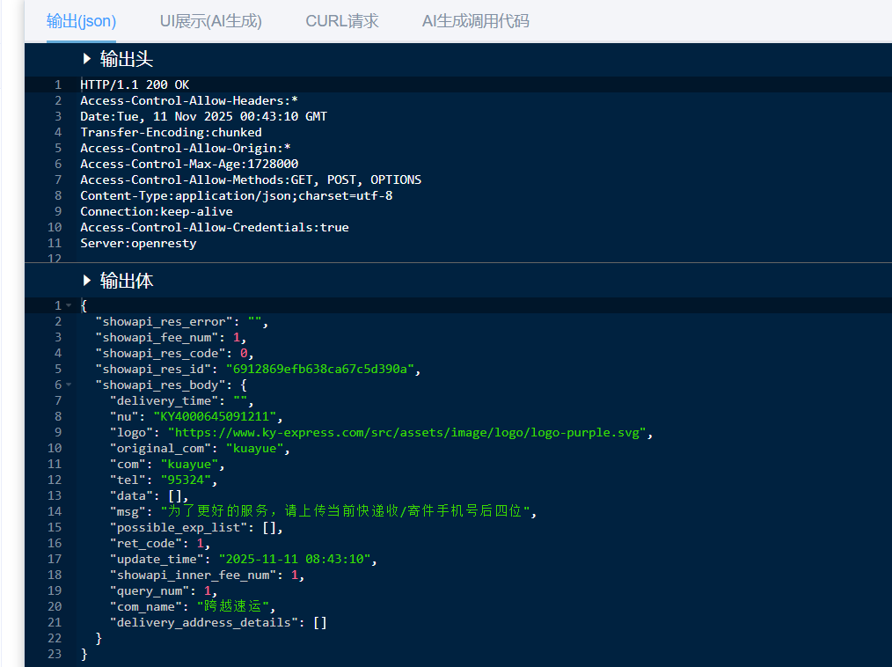The width and height of the screenshot is (892, 667).
Task: Click the showapi_res_code key
Action: pos(160,354)
